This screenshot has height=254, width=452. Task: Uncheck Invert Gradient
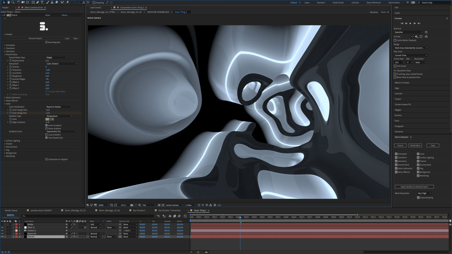pos(47,125)
